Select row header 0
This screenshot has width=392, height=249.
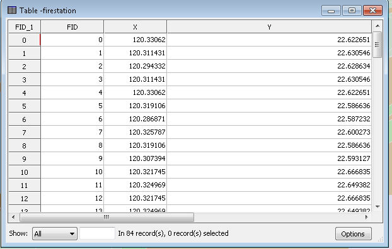point(24,40)
